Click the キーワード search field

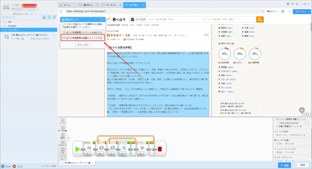(229, 19)
